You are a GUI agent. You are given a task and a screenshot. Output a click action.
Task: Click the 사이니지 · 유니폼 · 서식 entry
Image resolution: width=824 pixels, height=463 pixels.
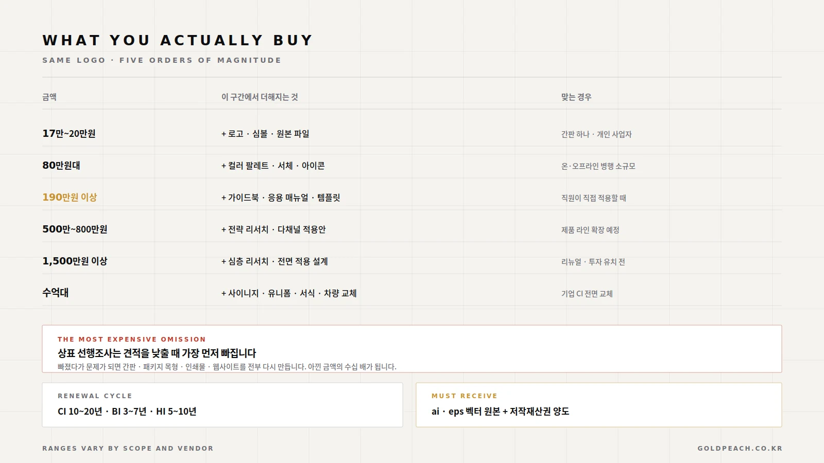click(289, 293)
